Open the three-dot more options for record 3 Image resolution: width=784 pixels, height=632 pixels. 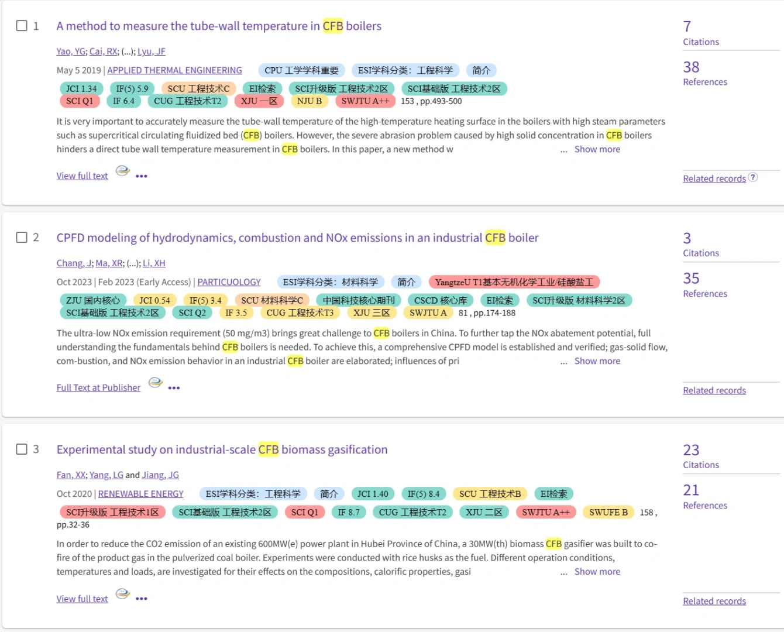click(x=142, y=599)
